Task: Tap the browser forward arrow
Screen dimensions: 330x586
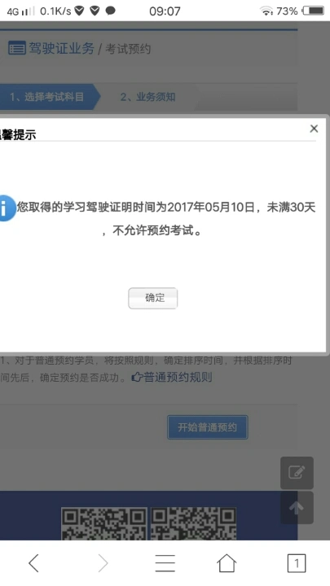Action: pos(103,563)
